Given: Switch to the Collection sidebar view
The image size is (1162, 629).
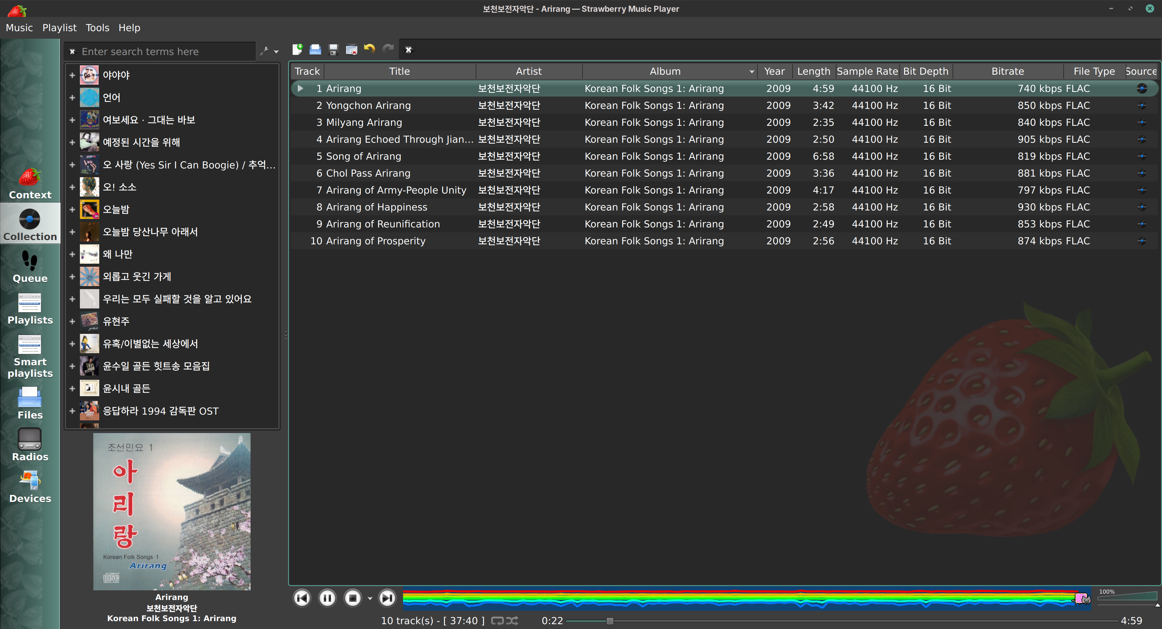Looking at the screenshot, I should (x=30, y=225).
